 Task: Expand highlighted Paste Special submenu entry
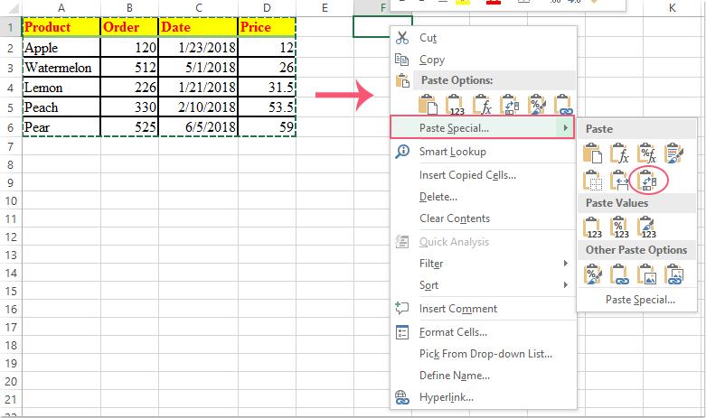482,127
